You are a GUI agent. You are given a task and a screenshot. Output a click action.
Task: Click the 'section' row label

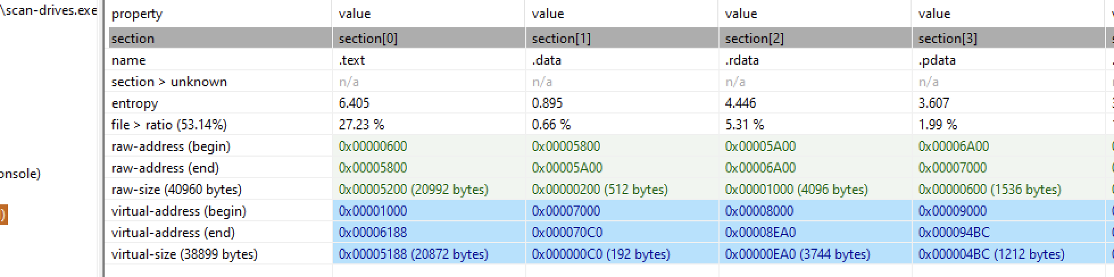[132, 39]
